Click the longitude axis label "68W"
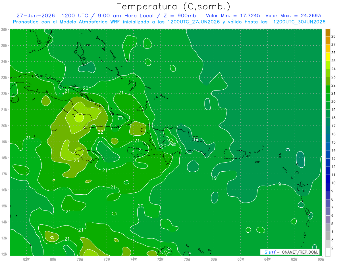This screenshot has height=263, width=341. click(x=214, y=259)
